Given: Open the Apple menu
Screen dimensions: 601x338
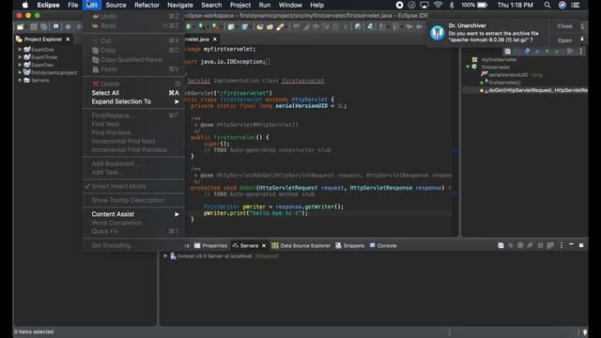Looking at the screenshot, I should 25,5.
